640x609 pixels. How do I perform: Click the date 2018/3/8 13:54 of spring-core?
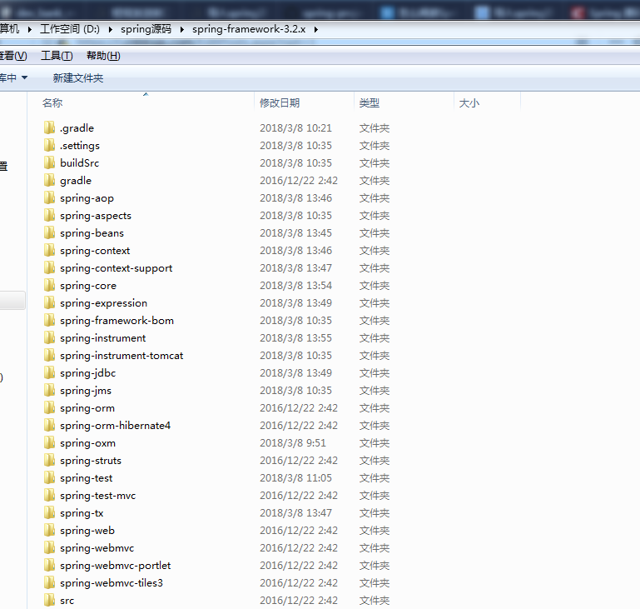(x=296, y=285)
